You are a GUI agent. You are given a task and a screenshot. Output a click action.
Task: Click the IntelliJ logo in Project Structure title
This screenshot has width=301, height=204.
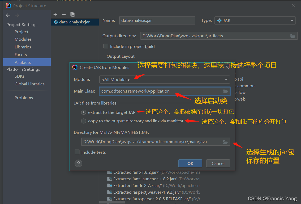point(8,6)
